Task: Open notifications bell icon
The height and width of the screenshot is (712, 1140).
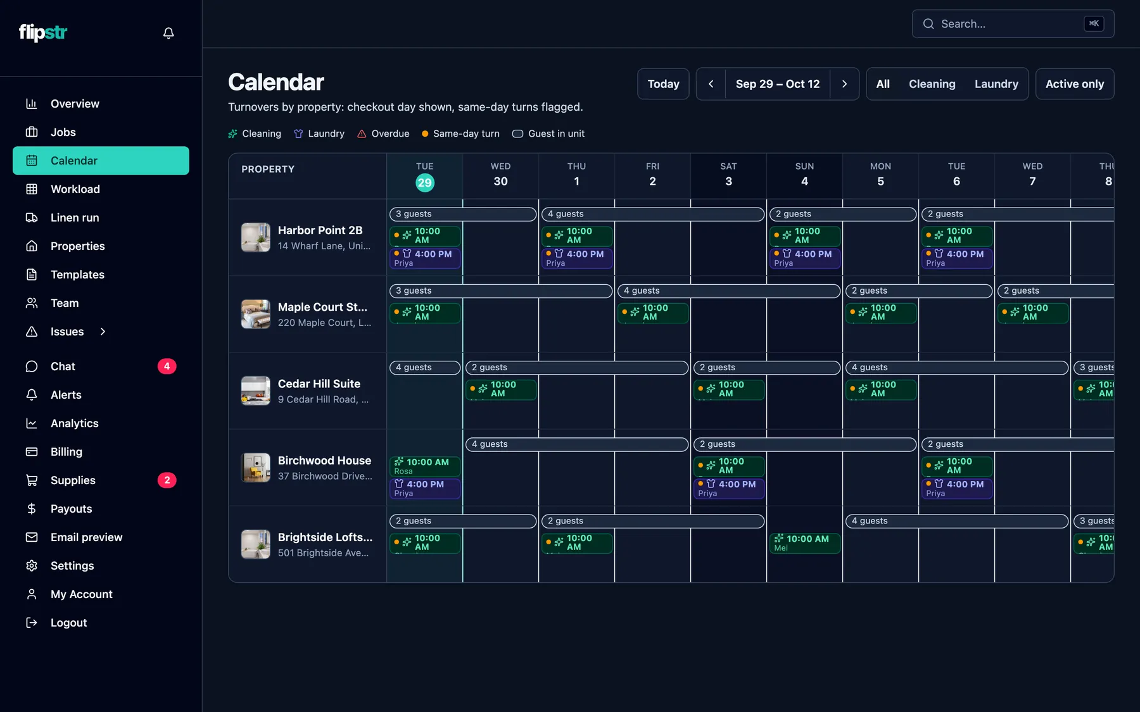Action: 168,33
